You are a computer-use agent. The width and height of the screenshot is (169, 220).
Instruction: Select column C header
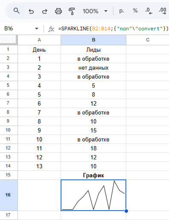pyautogui.click(x=148, y=40)
